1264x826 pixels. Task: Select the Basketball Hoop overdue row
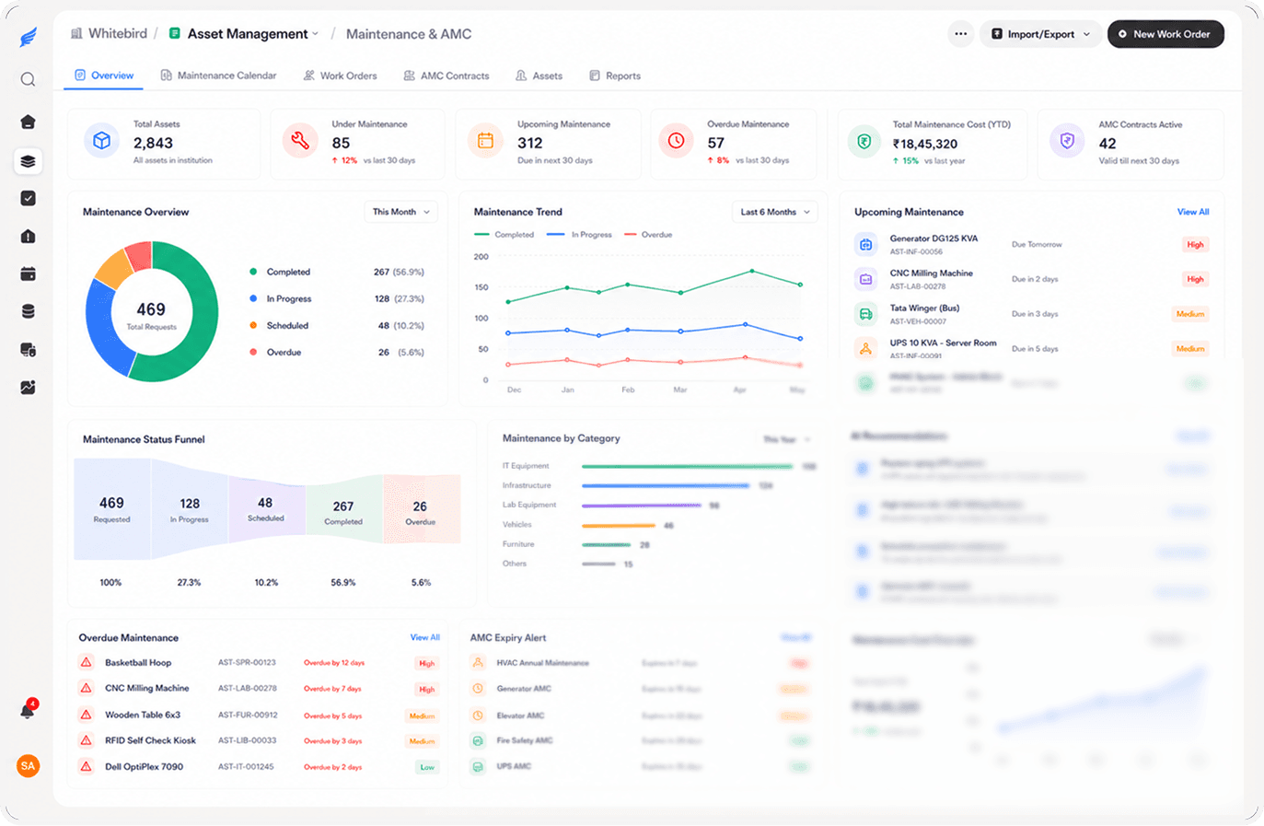258,663
